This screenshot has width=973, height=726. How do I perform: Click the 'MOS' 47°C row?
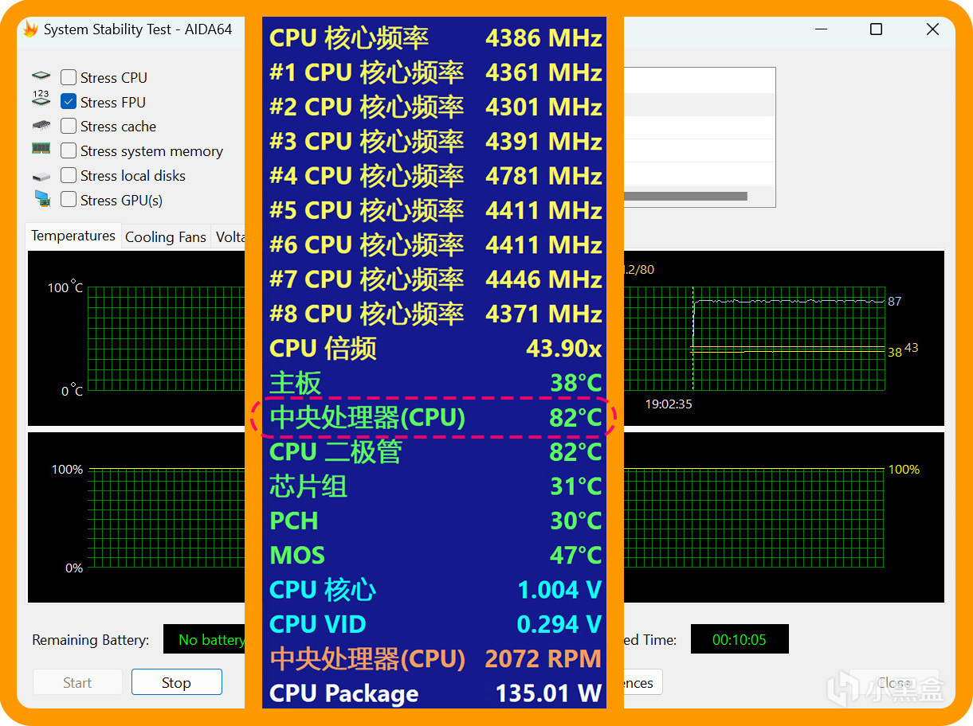pos(435,555)
